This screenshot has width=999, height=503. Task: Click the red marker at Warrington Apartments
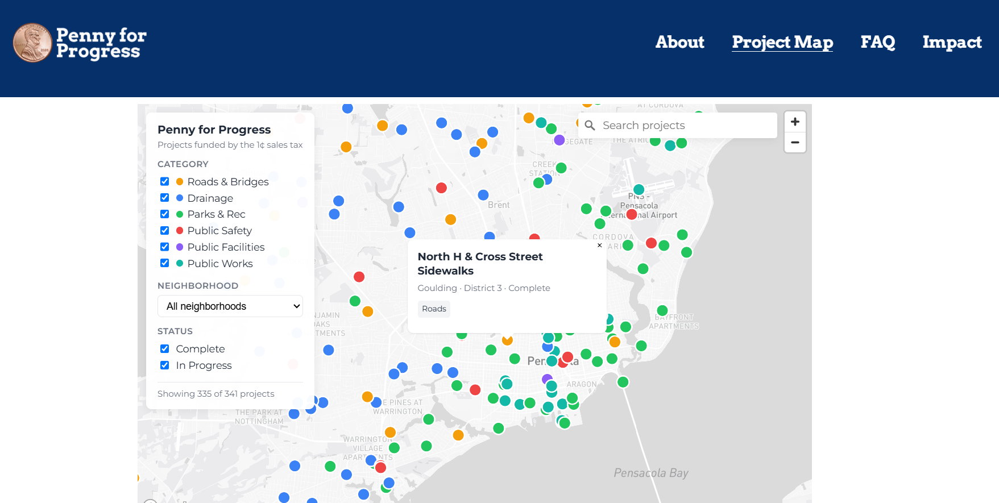pyautogui.click(x=380, y=467)
